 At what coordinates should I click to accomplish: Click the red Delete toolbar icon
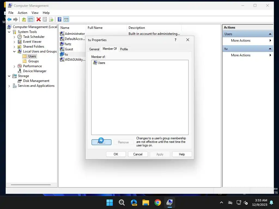(x=38, y=19)
